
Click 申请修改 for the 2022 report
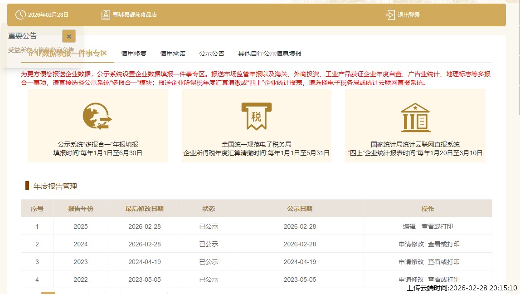(x=411, y=279)
